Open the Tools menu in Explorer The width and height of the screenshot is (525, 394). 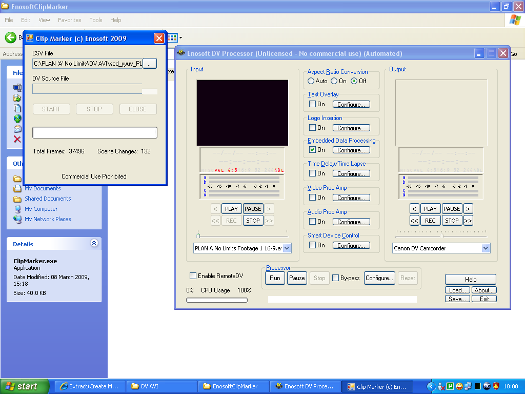click(x=96, y=20)
